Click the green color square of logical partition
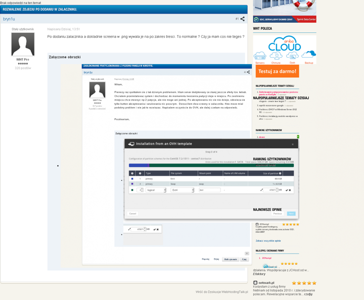 132,190
